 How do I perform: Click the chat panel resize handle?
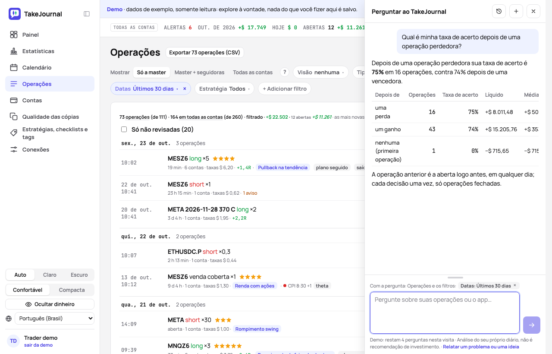(455, 278)
